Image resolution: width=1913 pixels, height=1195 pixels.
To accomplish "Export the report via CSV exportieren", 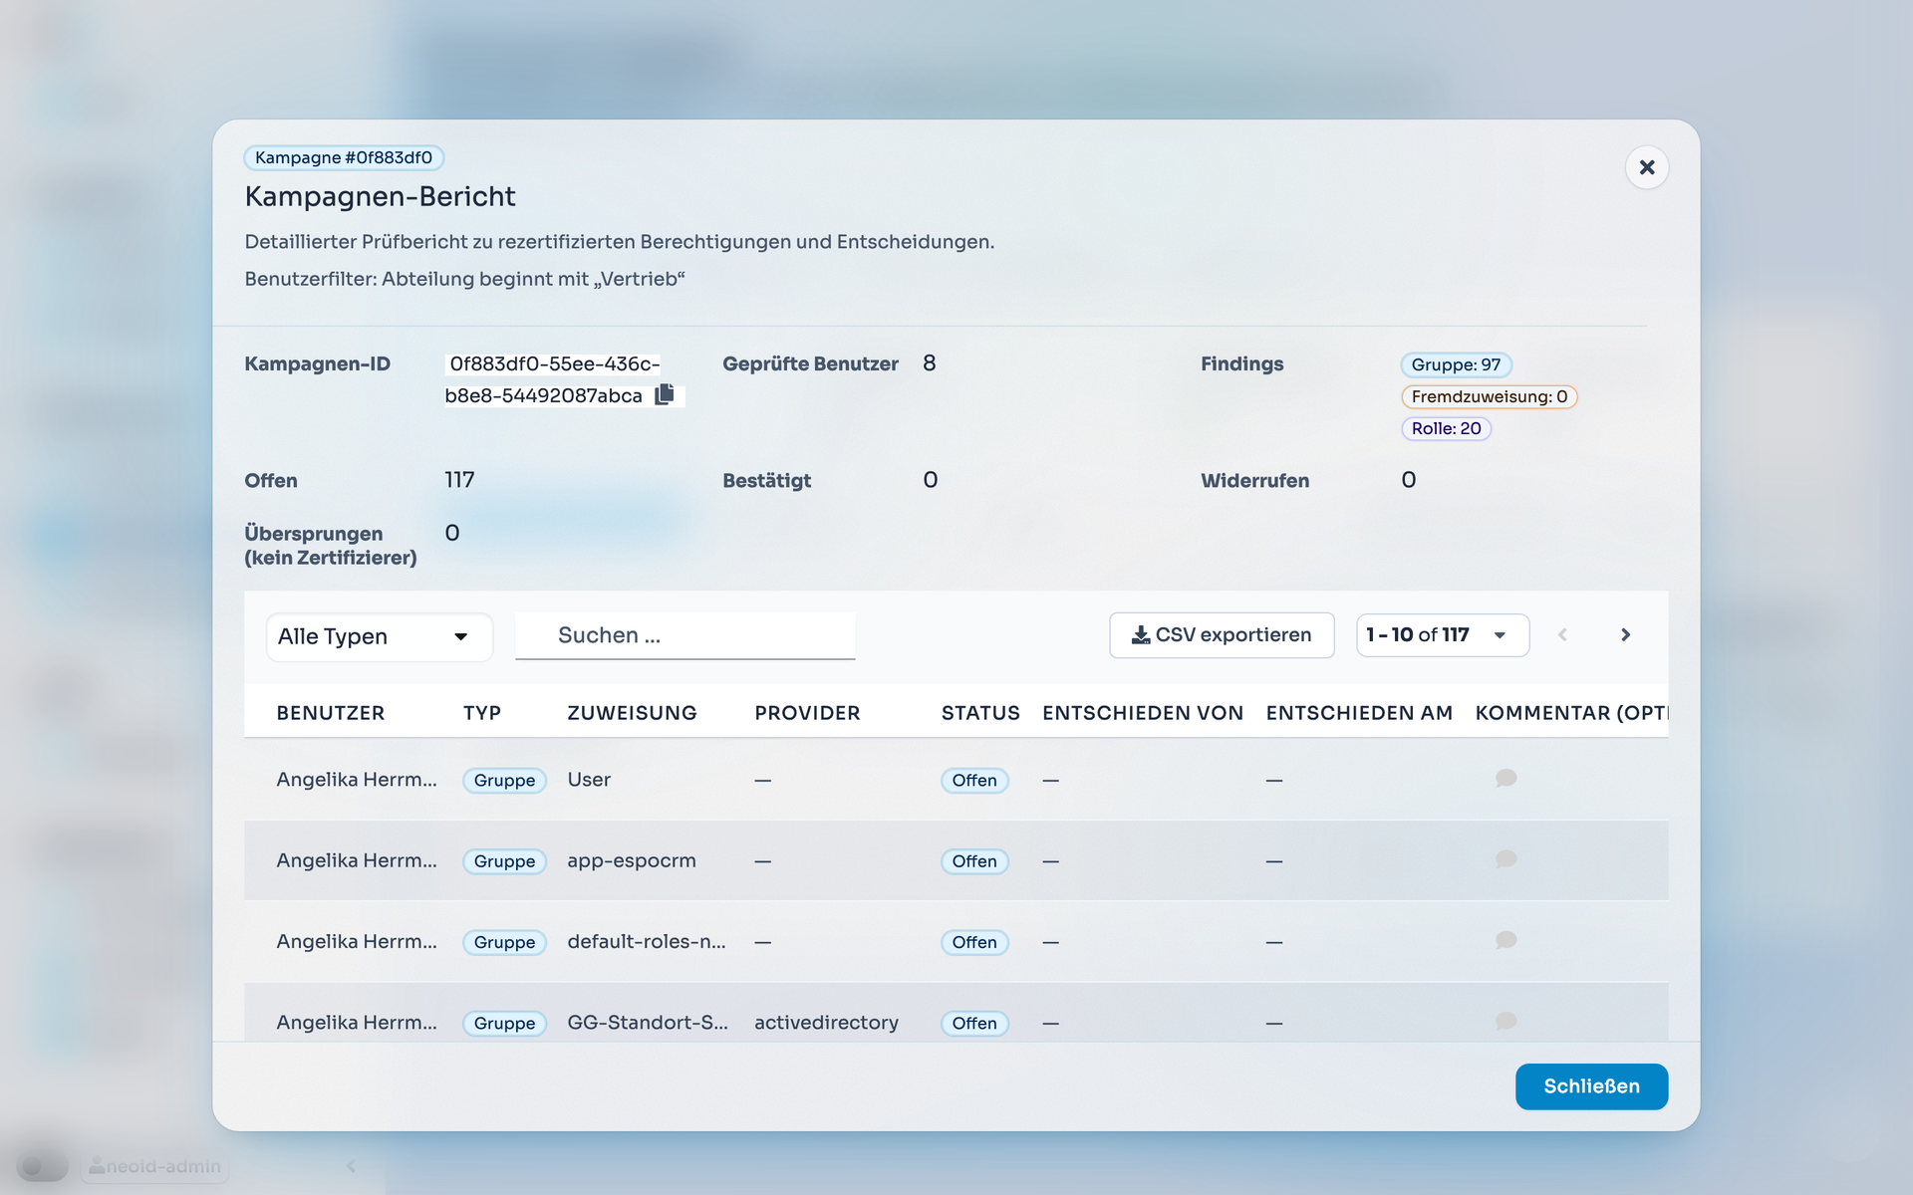I will click(x=1222, y=635).
